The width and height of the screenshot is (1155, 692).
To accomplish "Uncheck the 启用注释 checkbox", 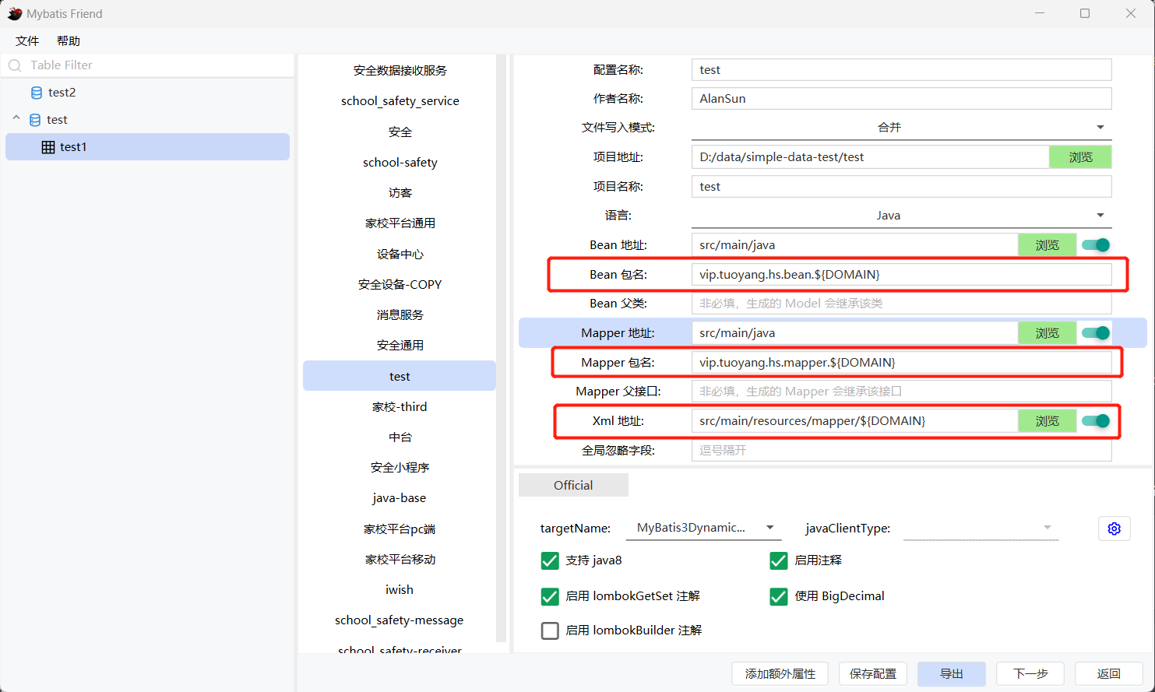I will pyautogui.click(x=779, y=560).
